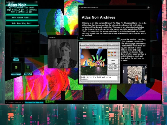This screenshot has width=167, height=125.
Task: Click the Hello action button
Action: (x=113, y=60)
